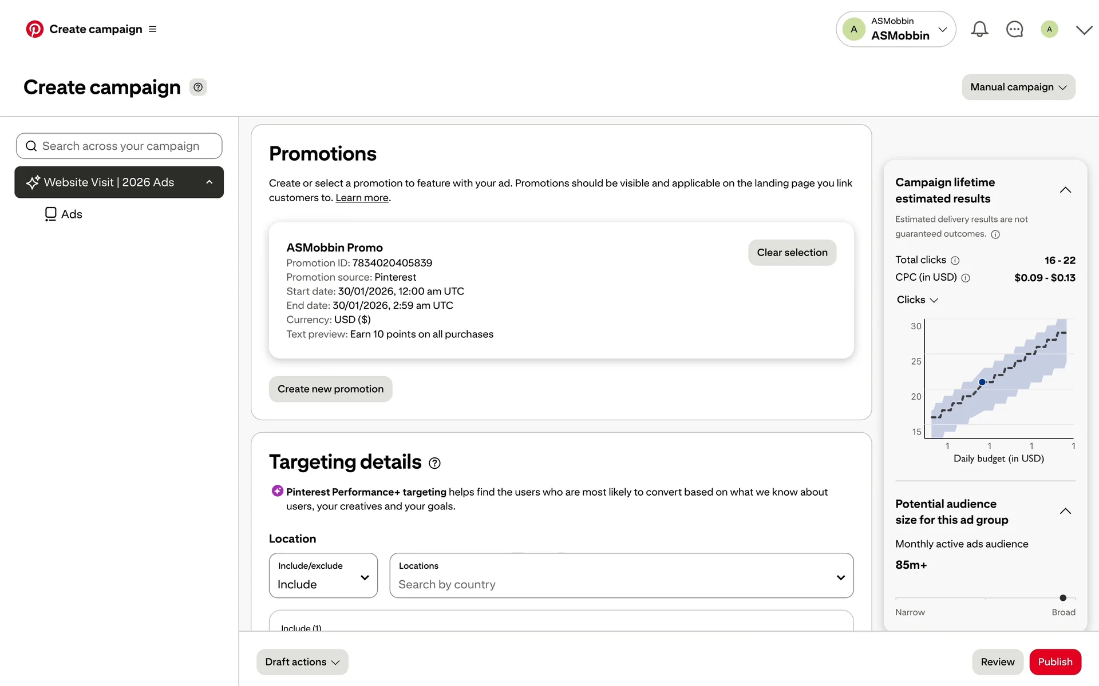Click the help icon beside Create campaign heading
The height and width of the screenshot is (686, 1099).
coord(198,87)
